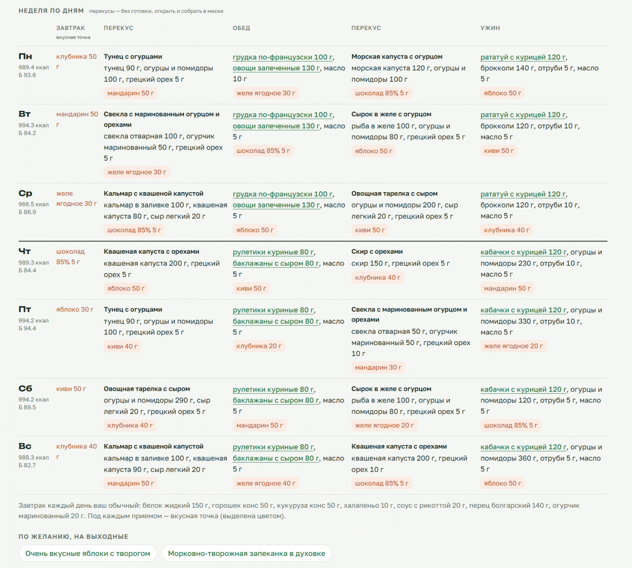Viewport: 632px width, 568px height.
Task: Open Wednesday's 'овощи запеченные 130 г' link
Action: (276, 205)
